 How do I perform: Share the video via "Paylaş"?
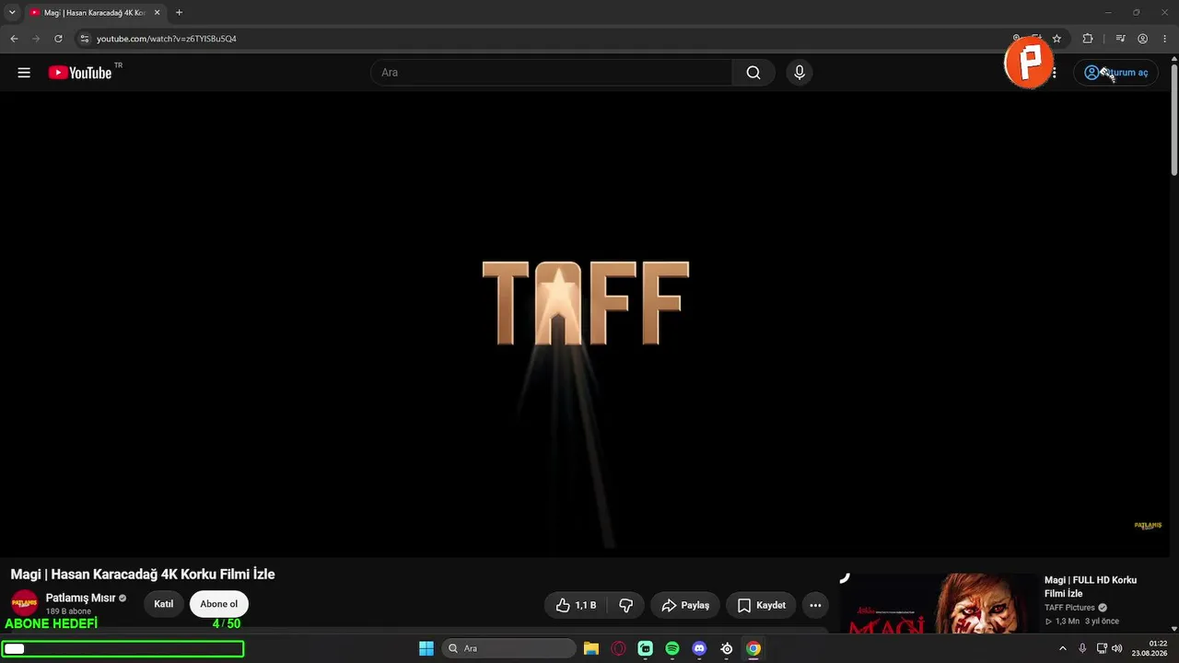tap(685, 605)
